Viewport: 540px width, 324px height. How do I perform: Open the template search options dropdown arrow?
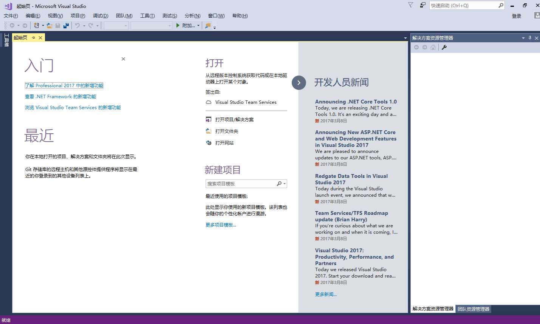(285, 184)
